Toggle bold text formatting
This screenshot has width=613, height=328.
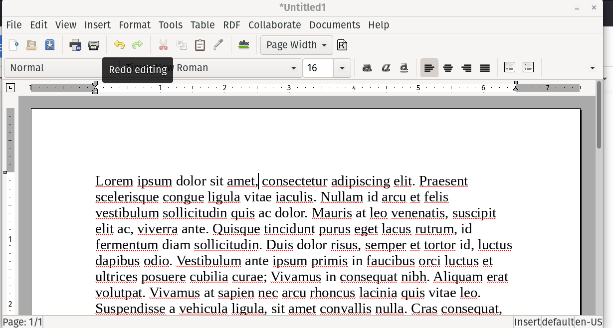367,68
